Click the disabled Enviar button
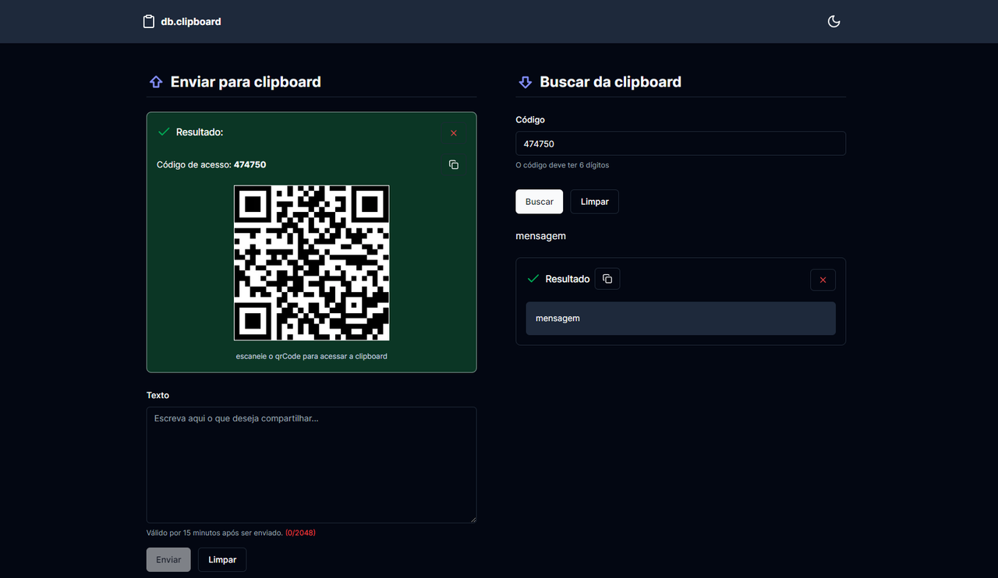The image size is (998, 578). 168,559
